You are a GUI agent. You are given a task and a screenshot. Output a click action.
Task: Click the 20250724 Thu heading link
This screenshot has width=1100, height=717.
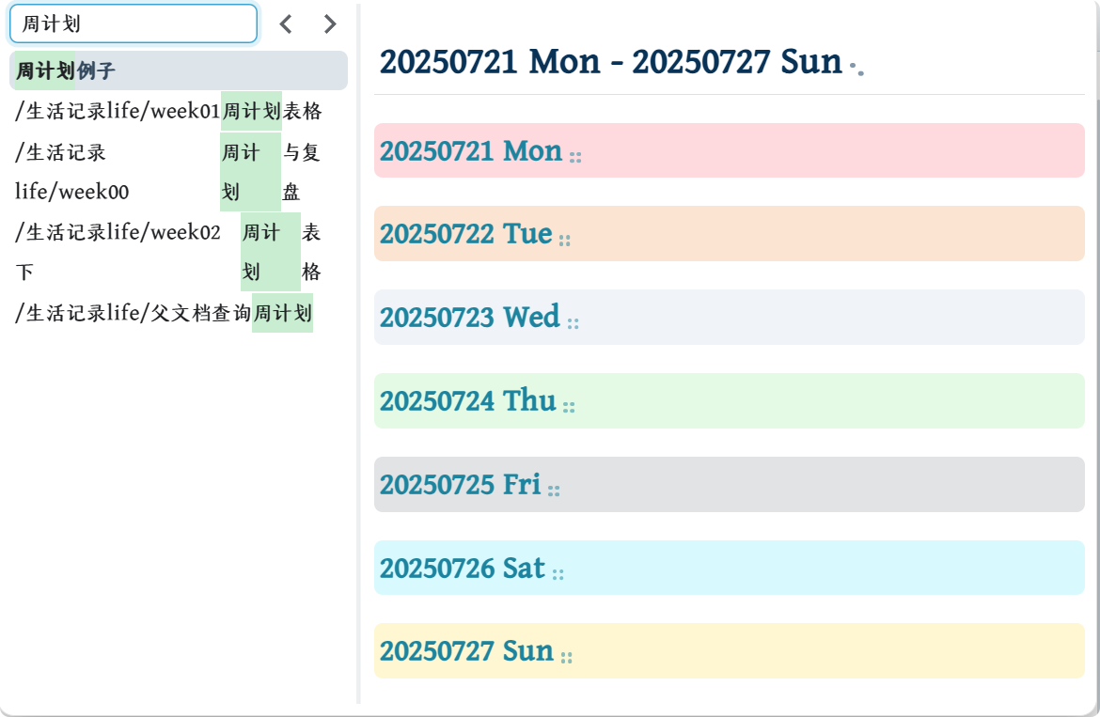tap(468, 401)
